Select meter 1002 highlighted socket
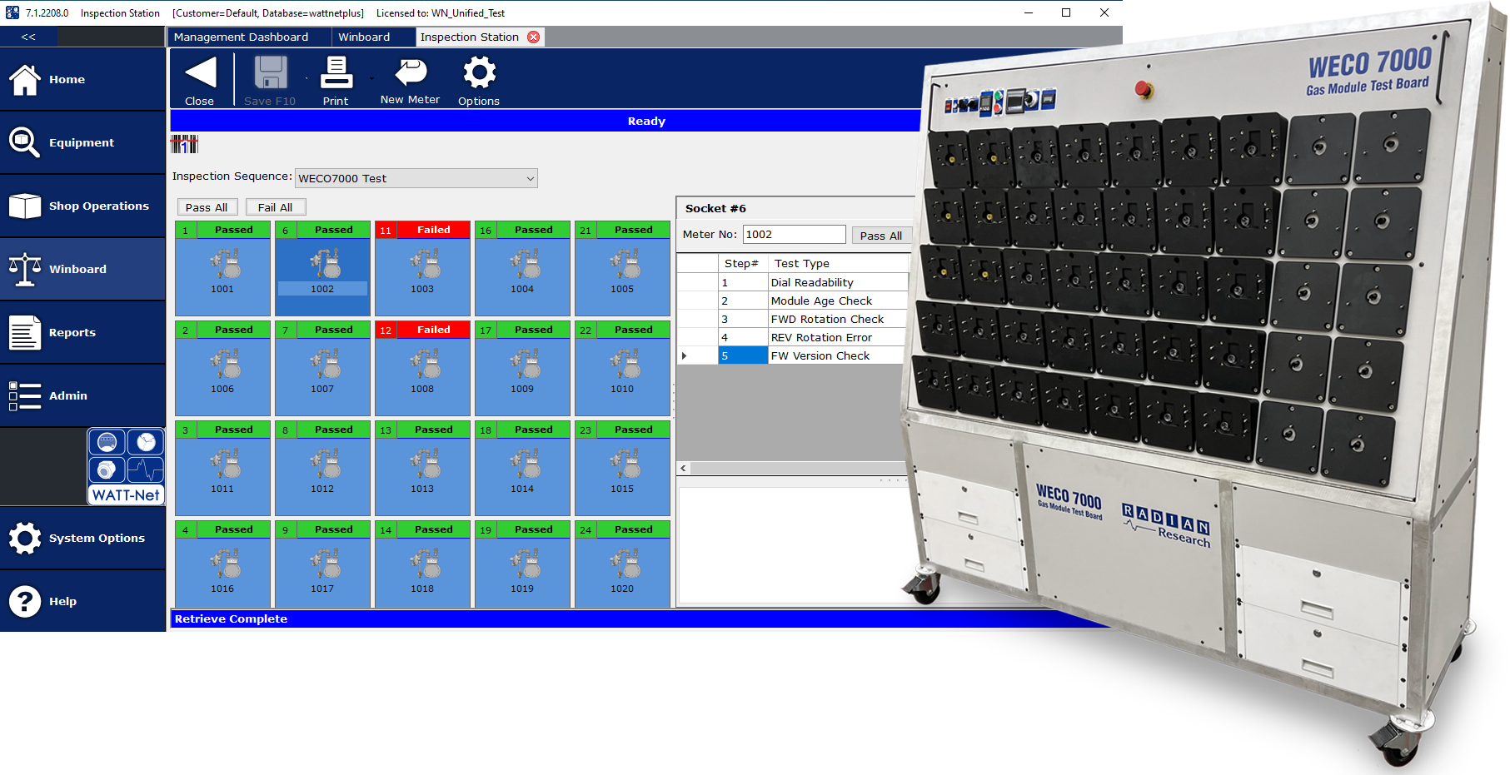 click(x=322, y=268)
